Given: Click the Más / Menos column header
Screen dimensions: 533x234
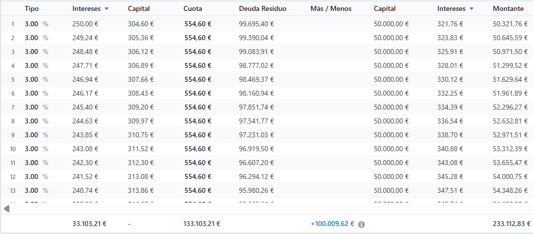Looking at the screenshot, I should tap(331, 9).
